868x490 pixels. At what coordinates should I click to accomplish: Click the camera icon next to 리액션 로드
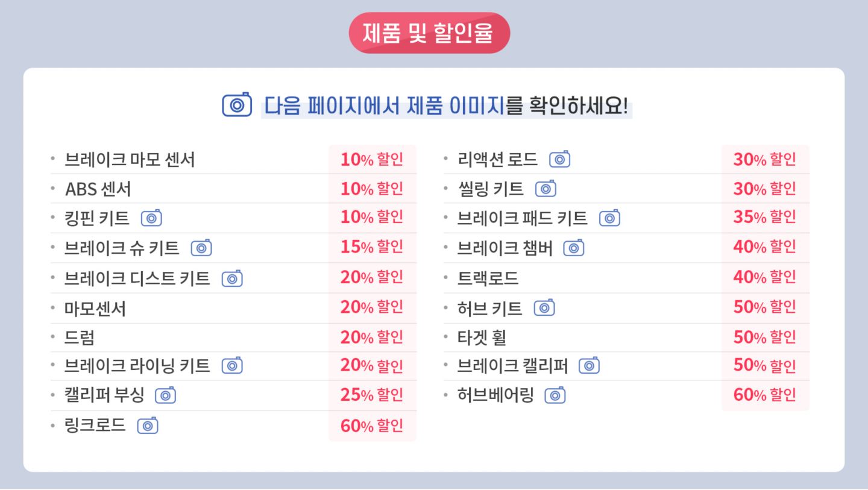point(559,160)
